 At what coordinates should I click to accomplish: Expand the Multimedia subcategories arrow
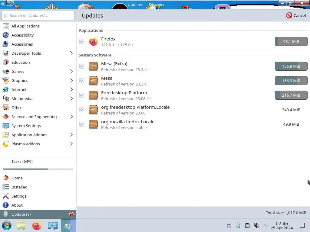pos(71,99)
